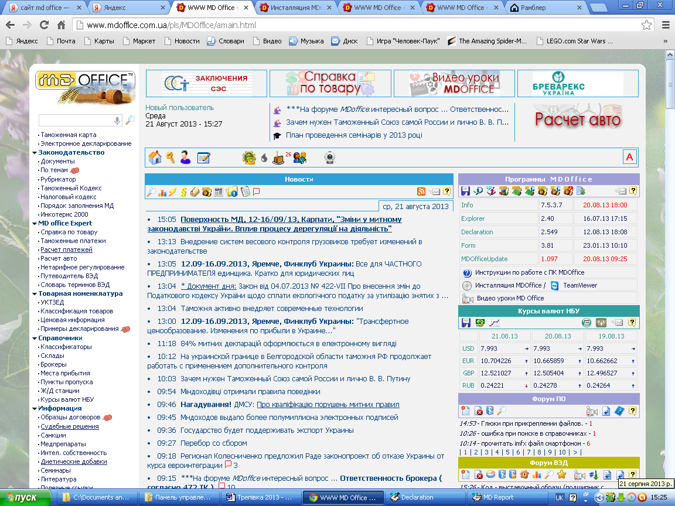Open the Словари bookmark
675x506 pixels.
tap(226, 41)
